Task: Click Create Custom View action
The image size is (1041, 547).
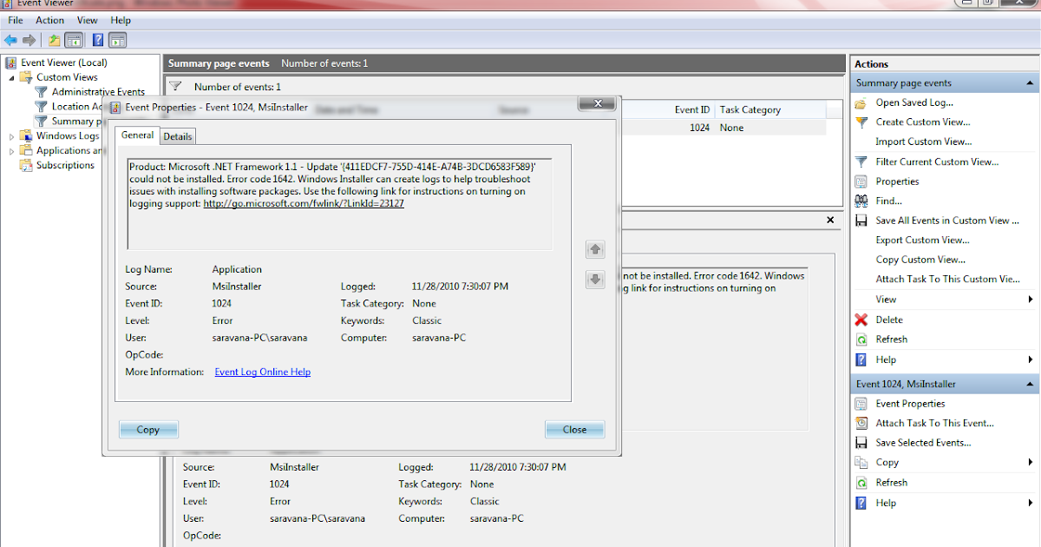Action: pos(923,122)
